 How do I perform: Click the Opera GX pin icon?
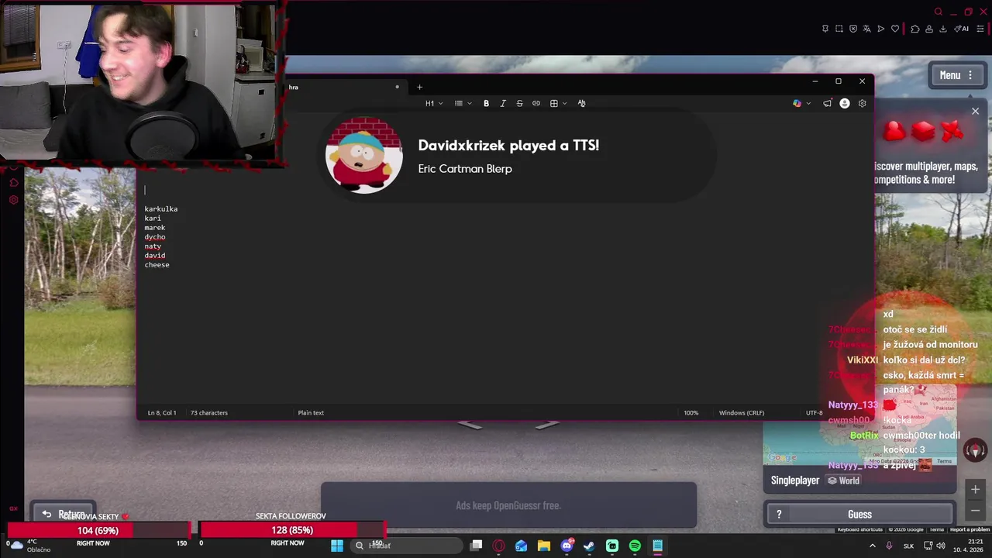coord(825,29)
